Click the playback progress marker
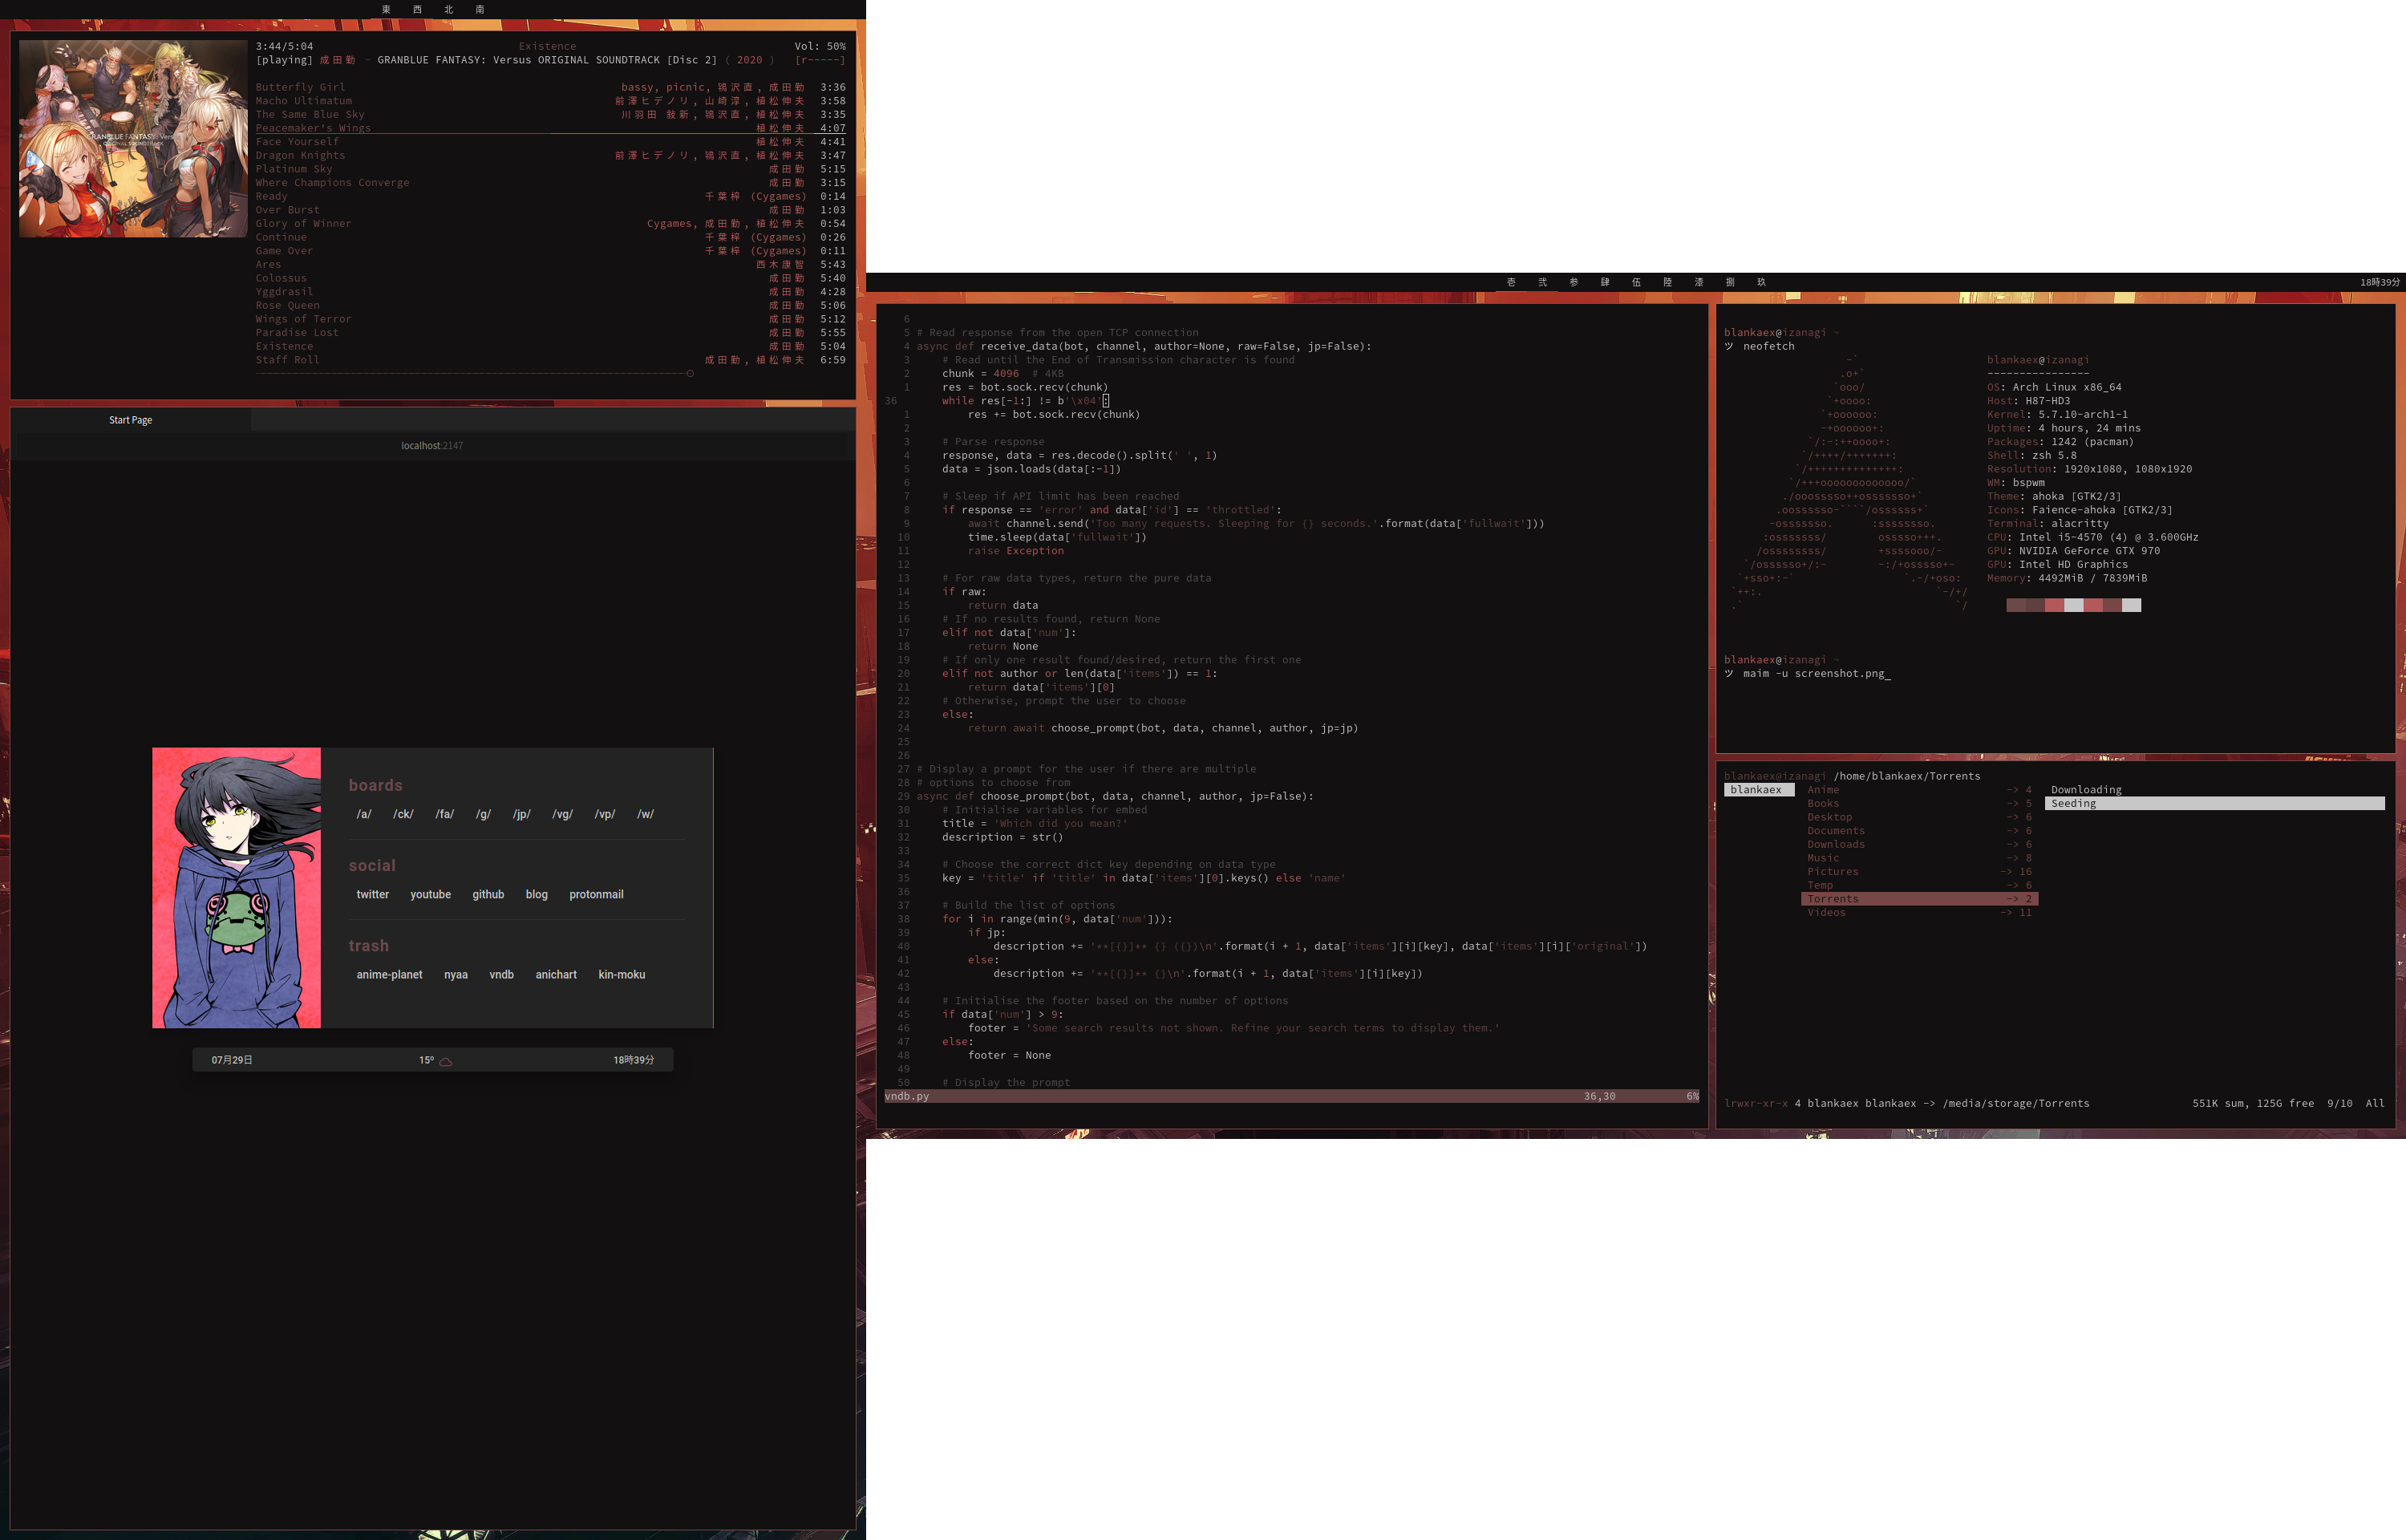This screenshot has width=2406, height=1540. click(690, 374)
